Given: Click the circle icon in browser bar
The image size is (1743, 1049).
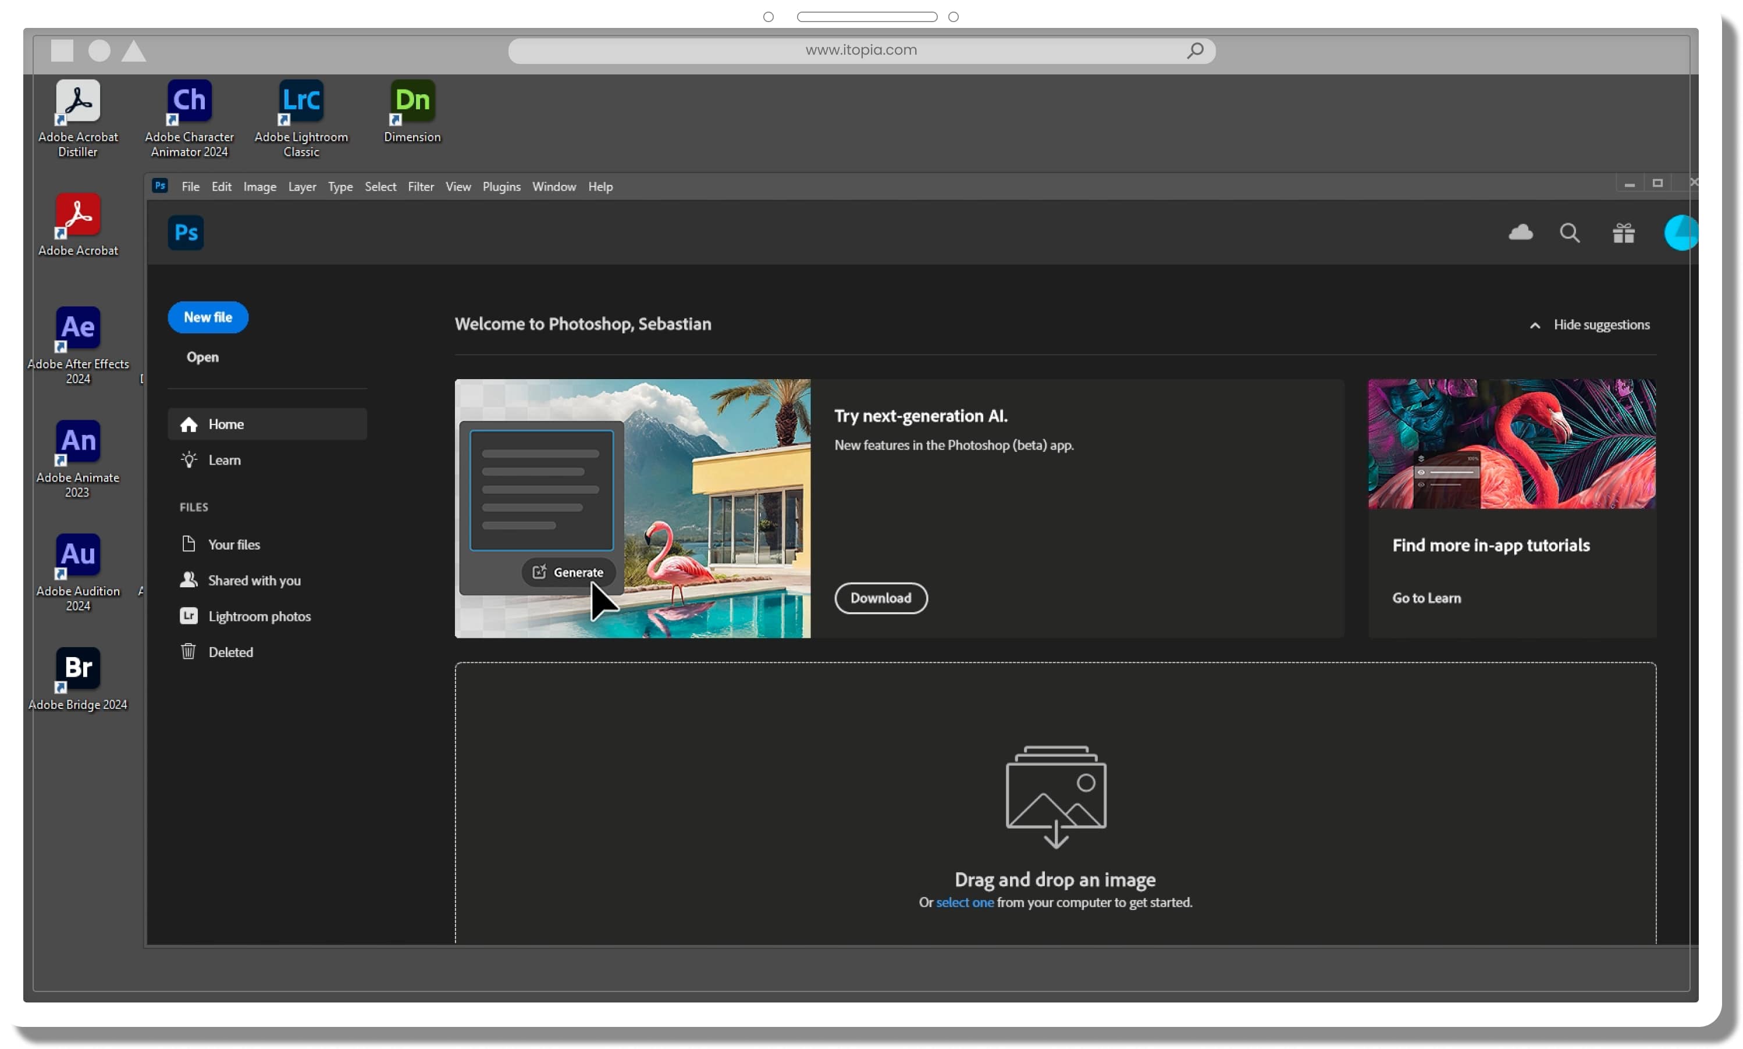Looking at the screenshot, I should 99,50.
